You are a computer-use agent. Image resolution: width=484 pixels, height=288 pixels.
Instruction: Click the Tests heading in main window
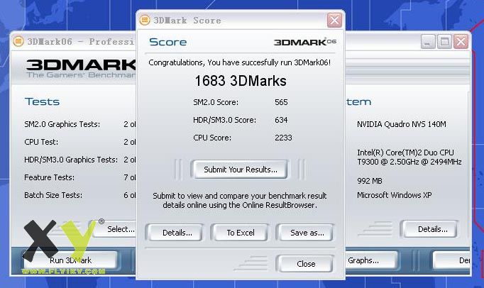tap(42, 101)
